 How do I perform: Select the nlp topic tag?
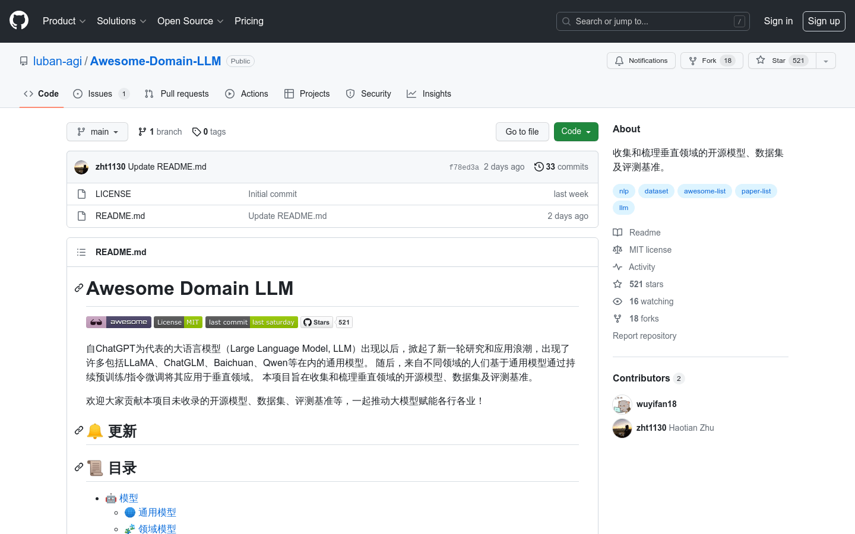[624, 191]
